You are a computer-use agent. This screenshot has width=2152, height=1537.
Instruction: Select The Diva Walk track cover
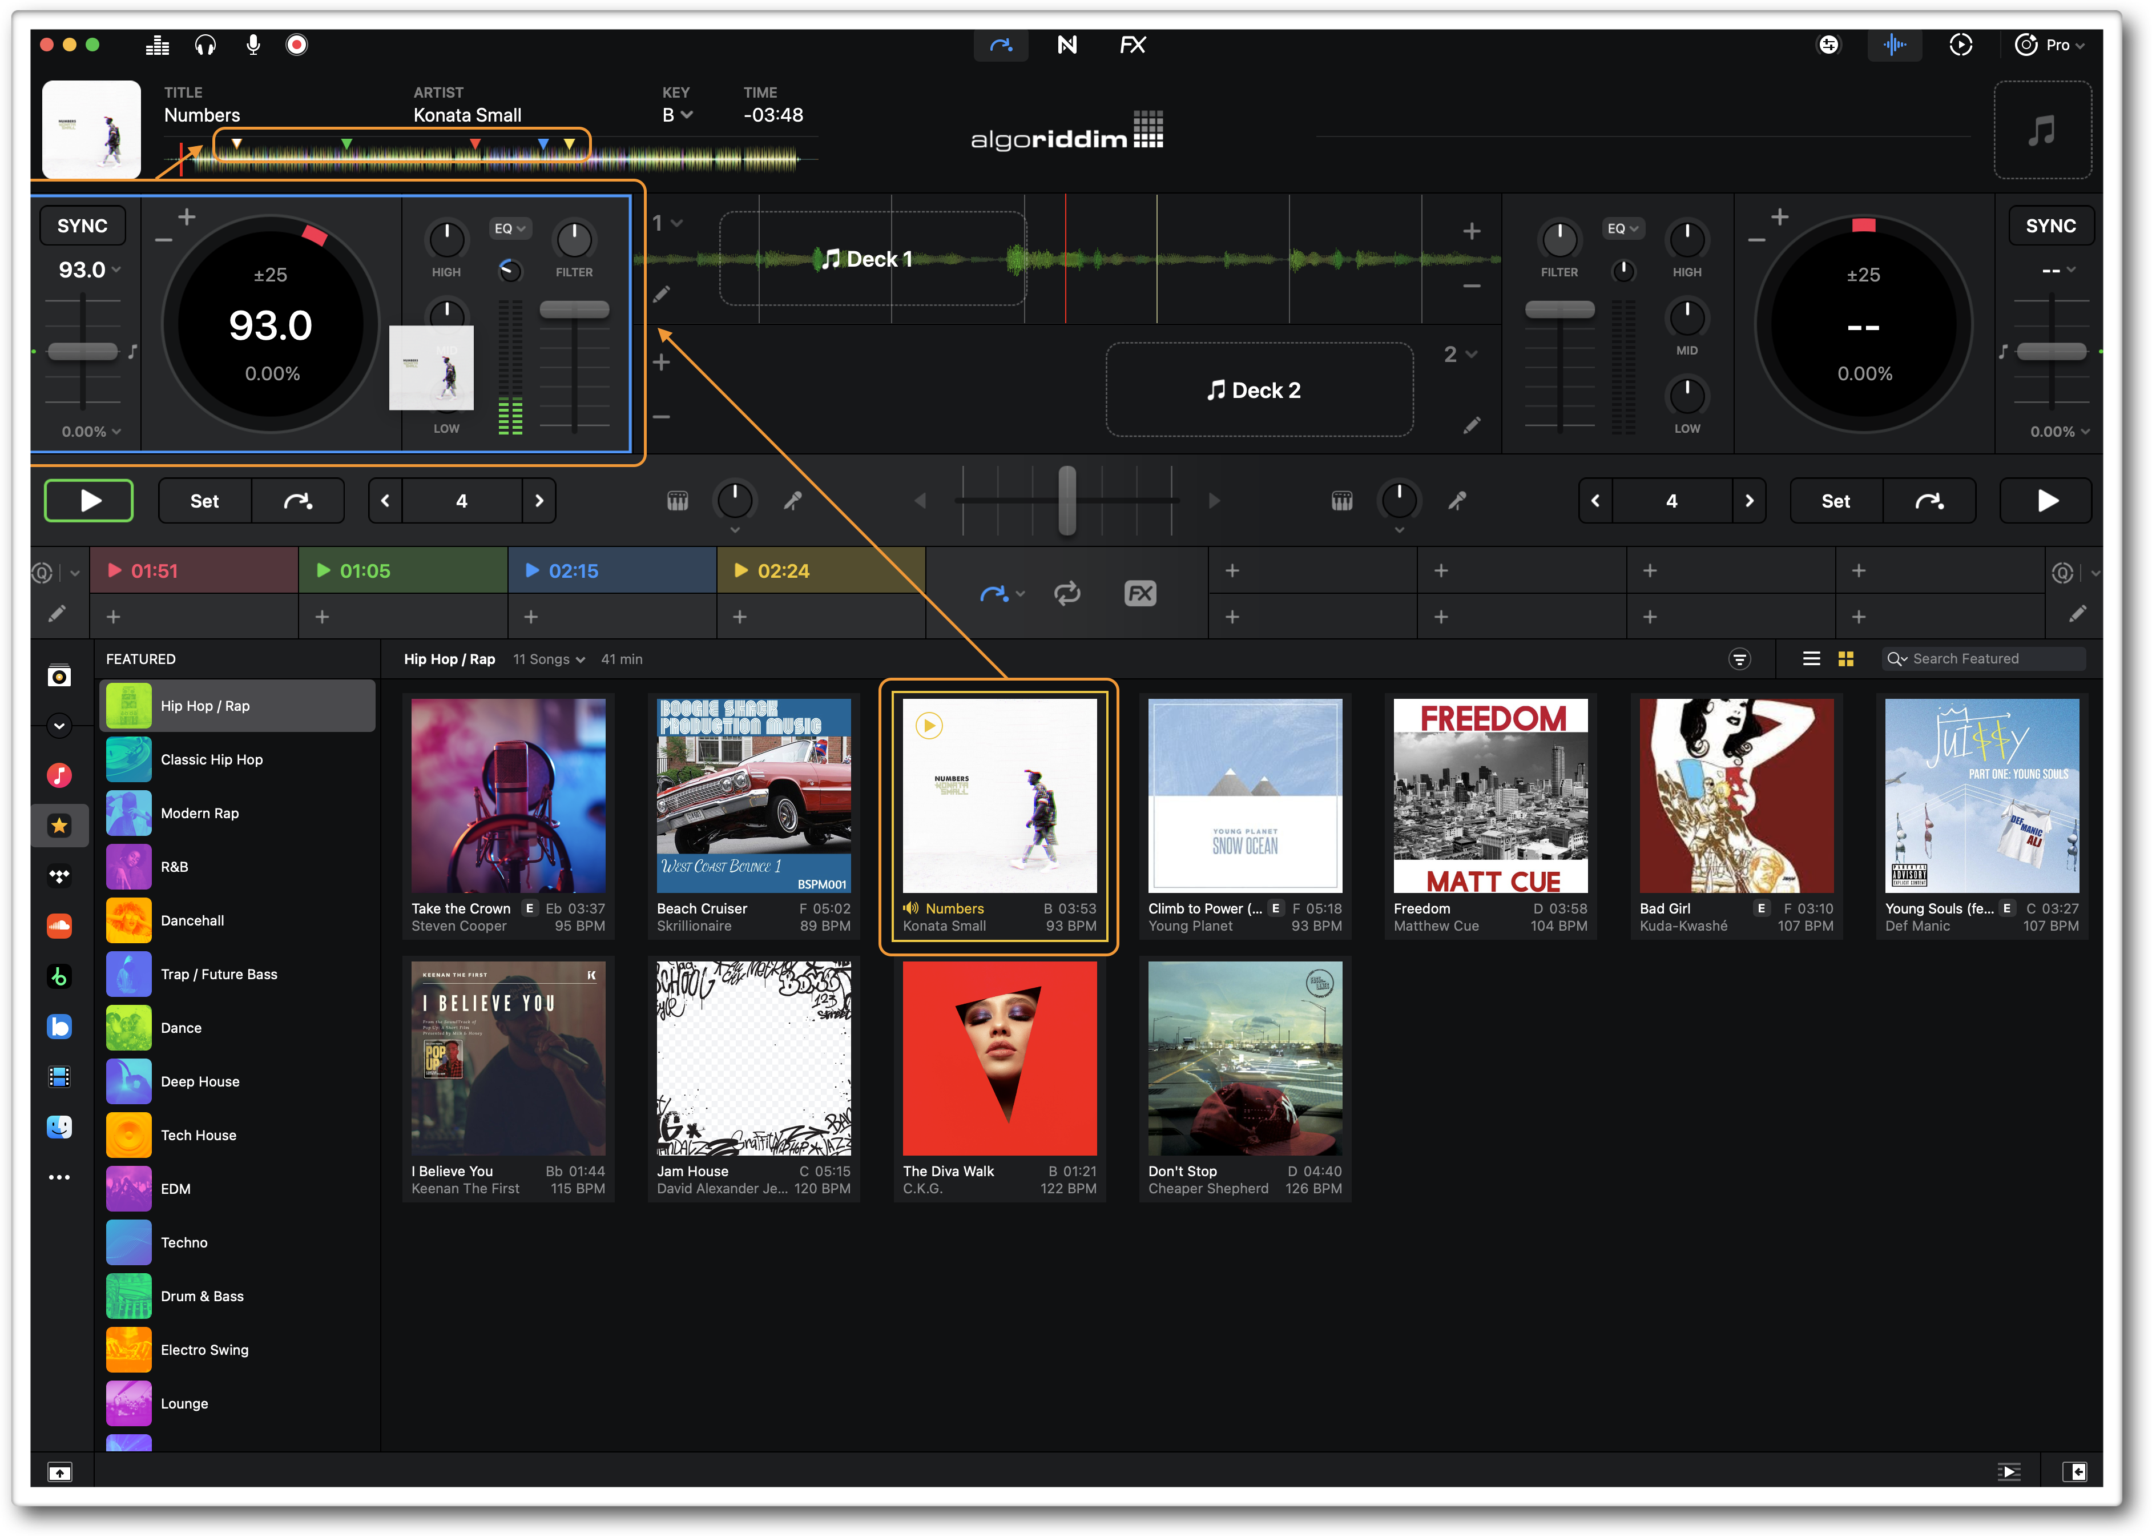tap(999, 1058)
